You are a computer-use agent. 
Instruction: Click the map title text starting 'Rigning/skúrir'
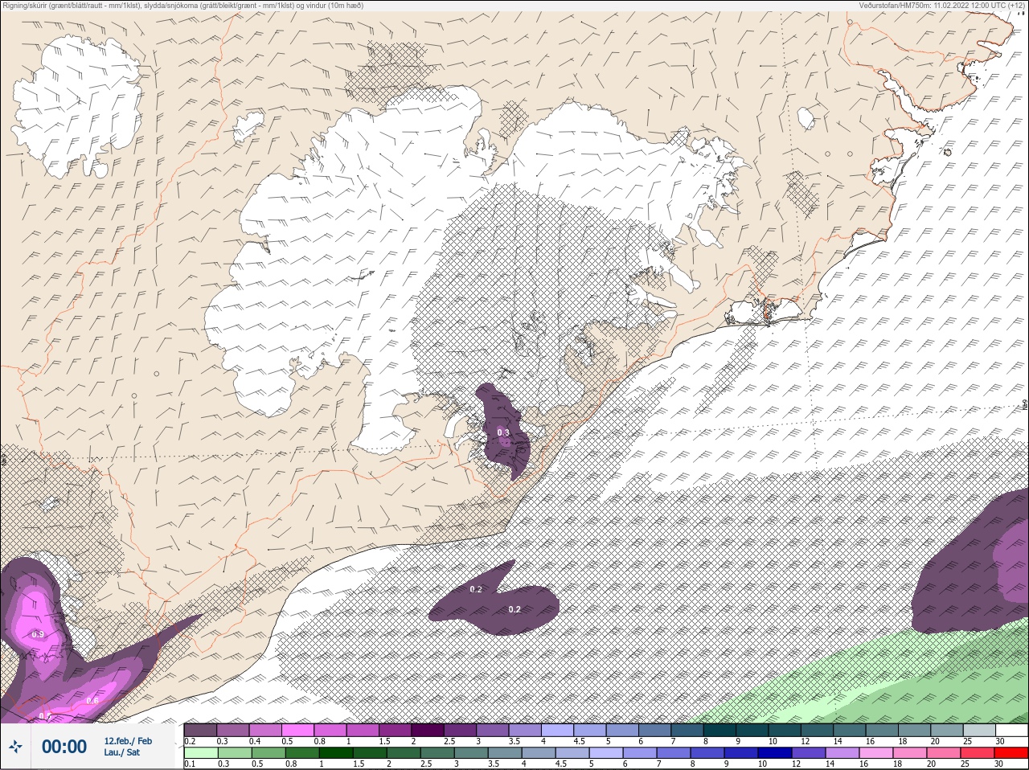coord(182,6)
